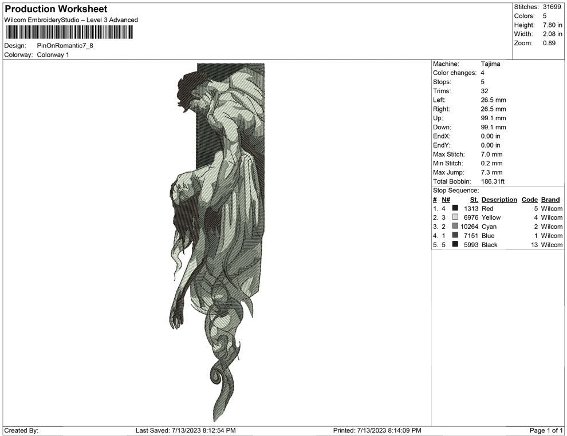Click the EndX value '0.00 in'
The width and height of the screenshot is (567, 436).
(x=491, y=136)
